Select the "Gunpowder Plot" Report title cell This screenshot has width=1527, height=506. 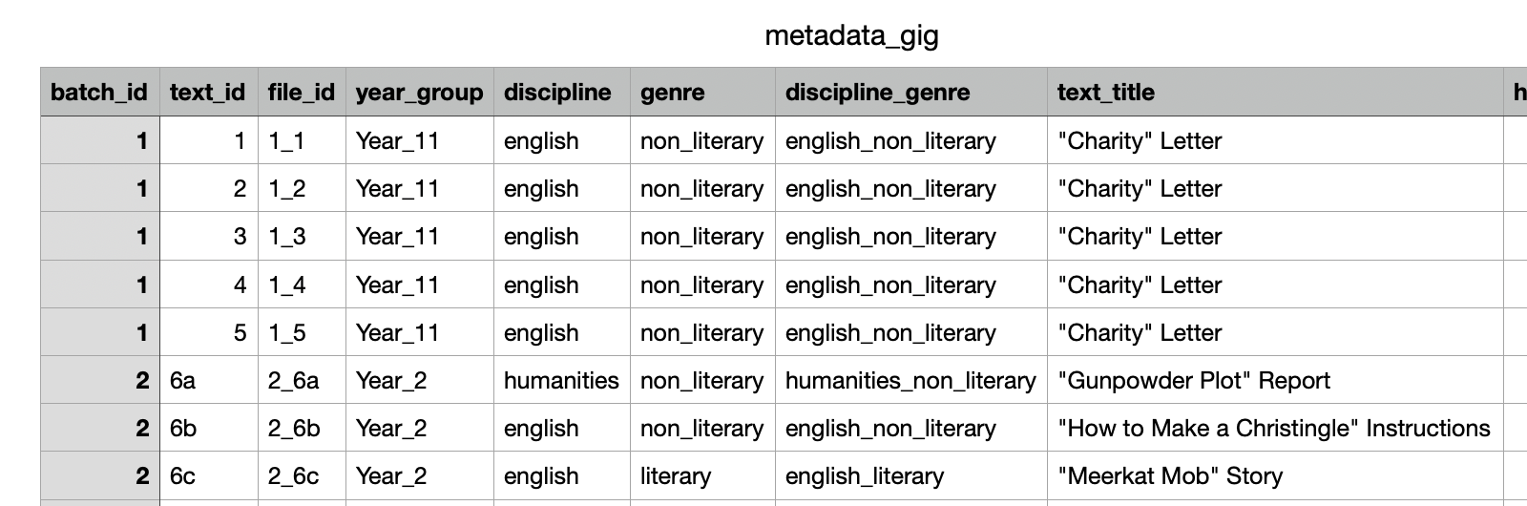point(1193,381)
